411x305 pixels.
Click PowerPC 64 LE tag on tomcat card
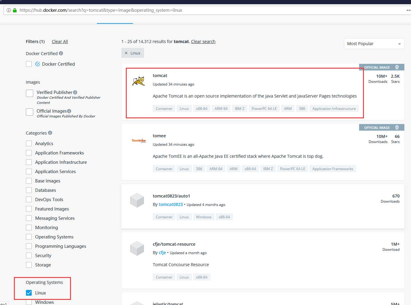(264, 109)
